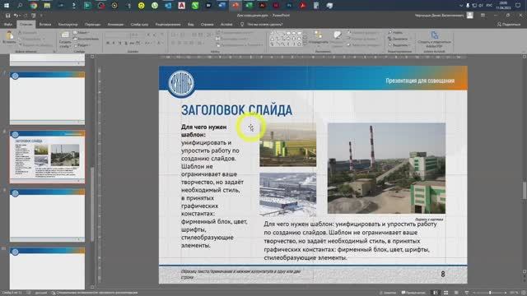Click the Reset (Восстановить) slide button

(86, 39)
